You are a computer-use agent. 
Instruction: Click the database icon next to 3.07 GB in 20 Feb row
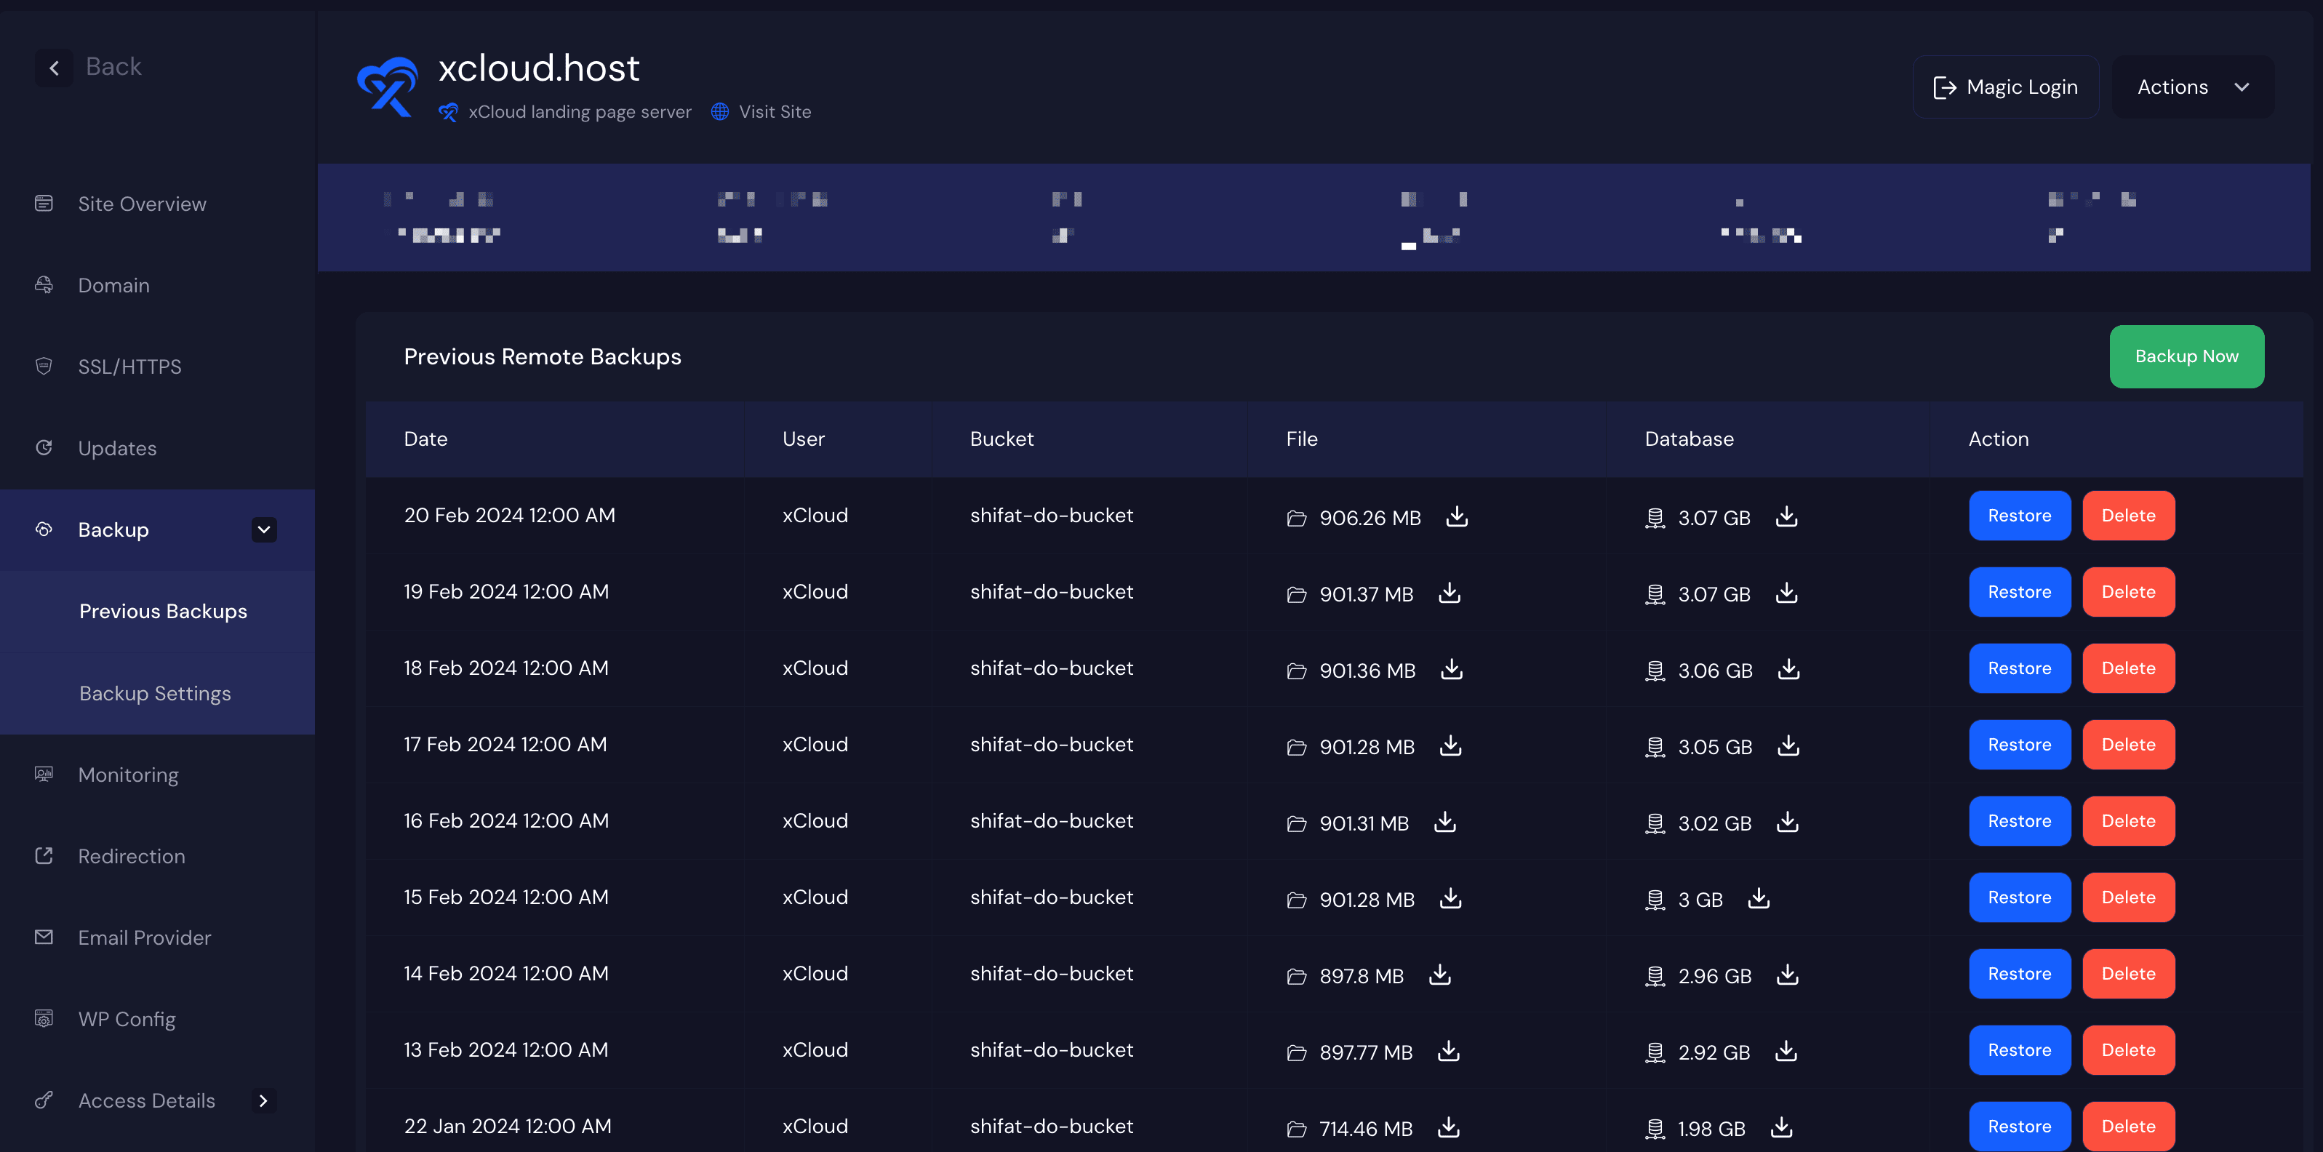pyautogui.click(x=1655, y=519)
